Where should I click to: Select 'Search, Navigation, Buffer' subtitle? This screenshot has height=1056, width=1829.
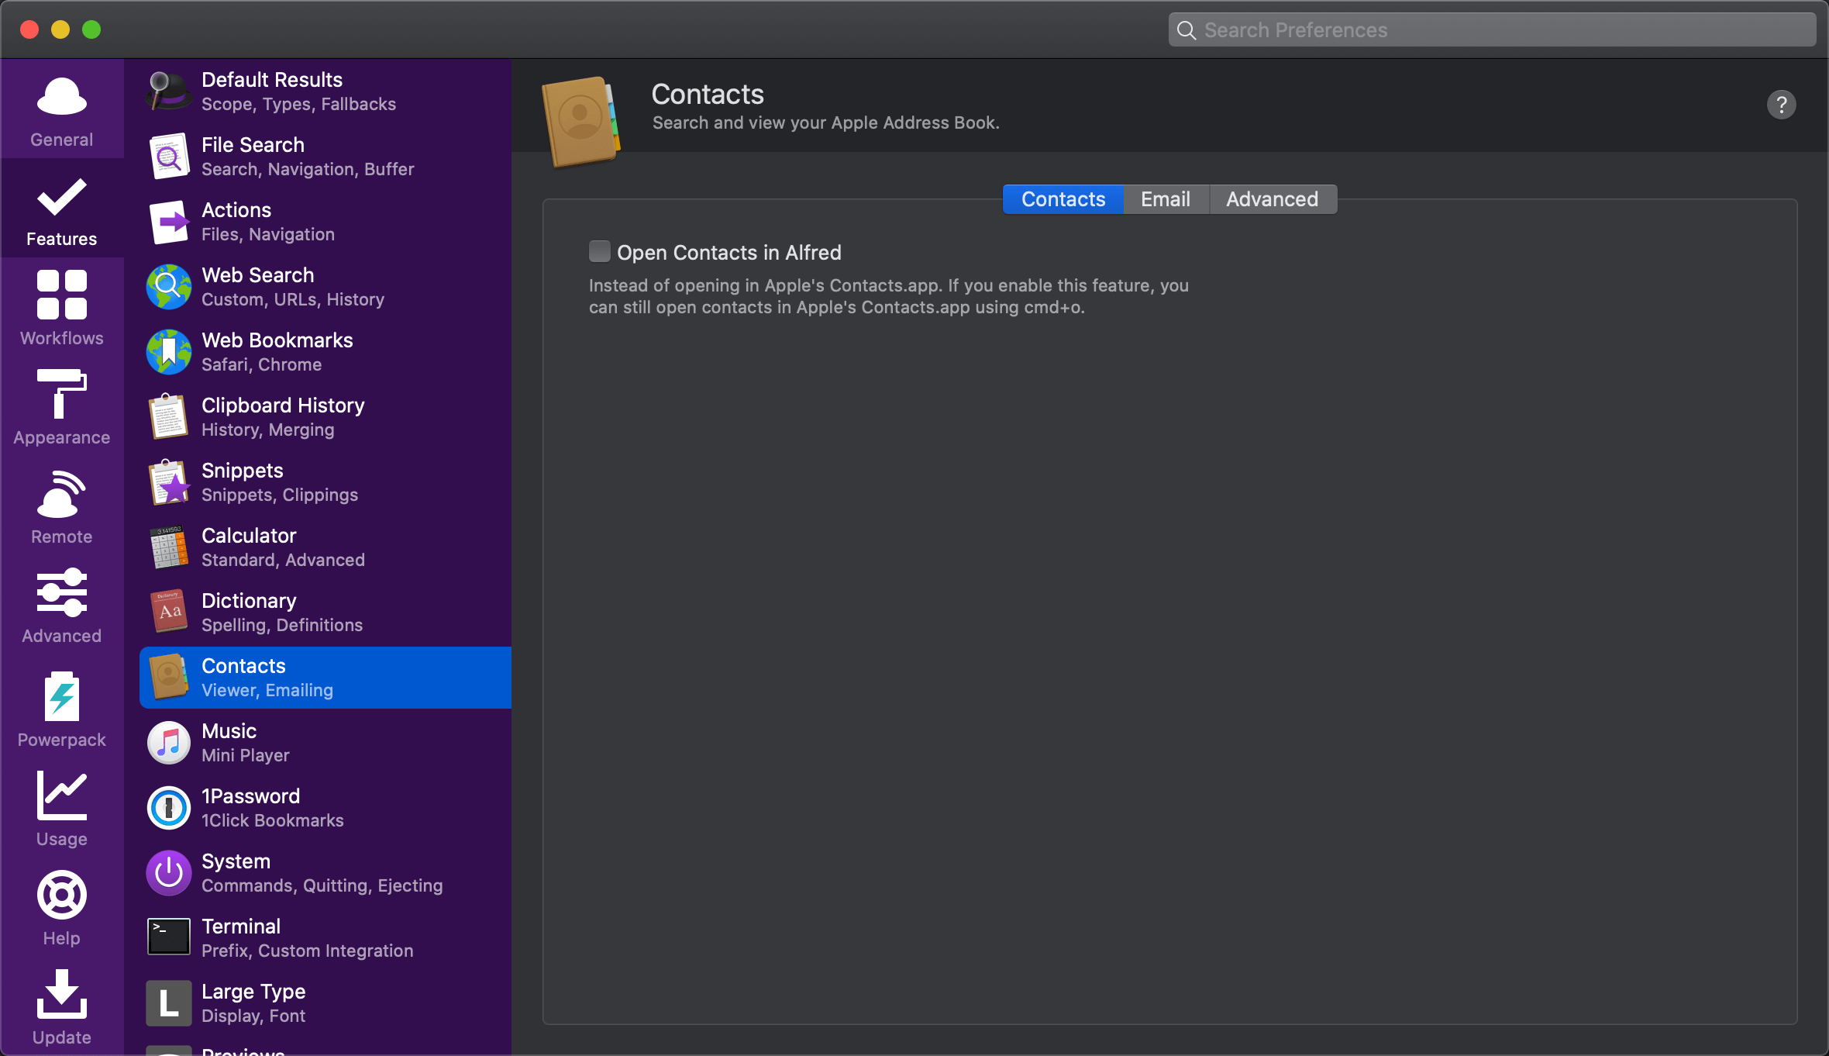tap(308, 169)
